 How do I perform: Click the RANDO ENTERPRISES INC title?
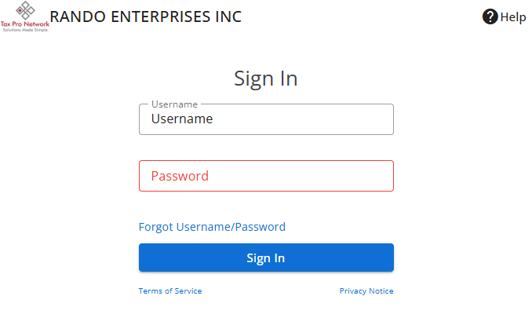(146, 16)
